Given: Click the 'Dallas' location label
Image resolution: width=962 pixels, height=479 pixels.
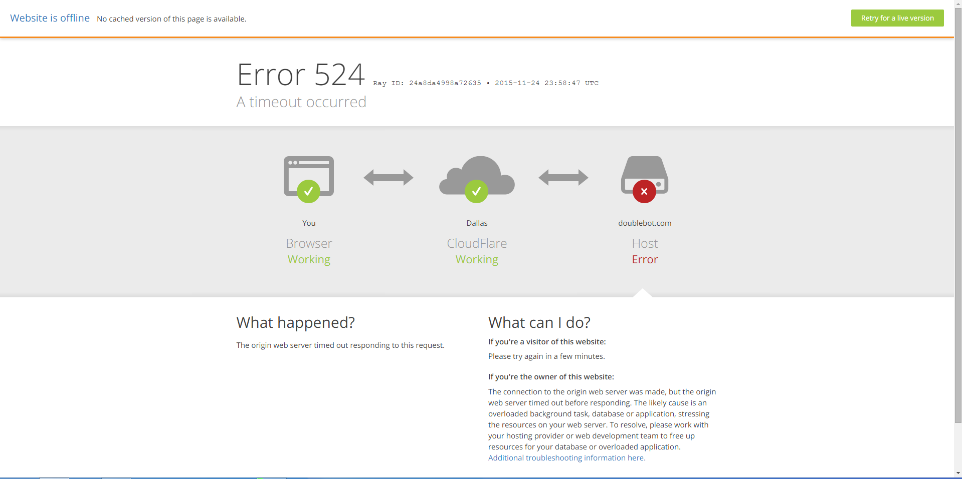Looking at the screenshot, I should coord(477,223).
